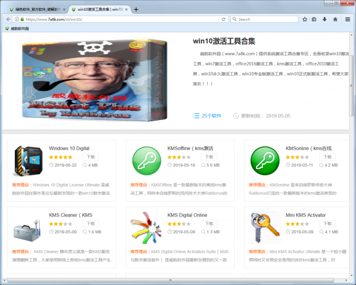Image resolution: width=356 pixels, height=285 pixels.
Task: Go back using the browser back arrow
Action: coord(8,19)
